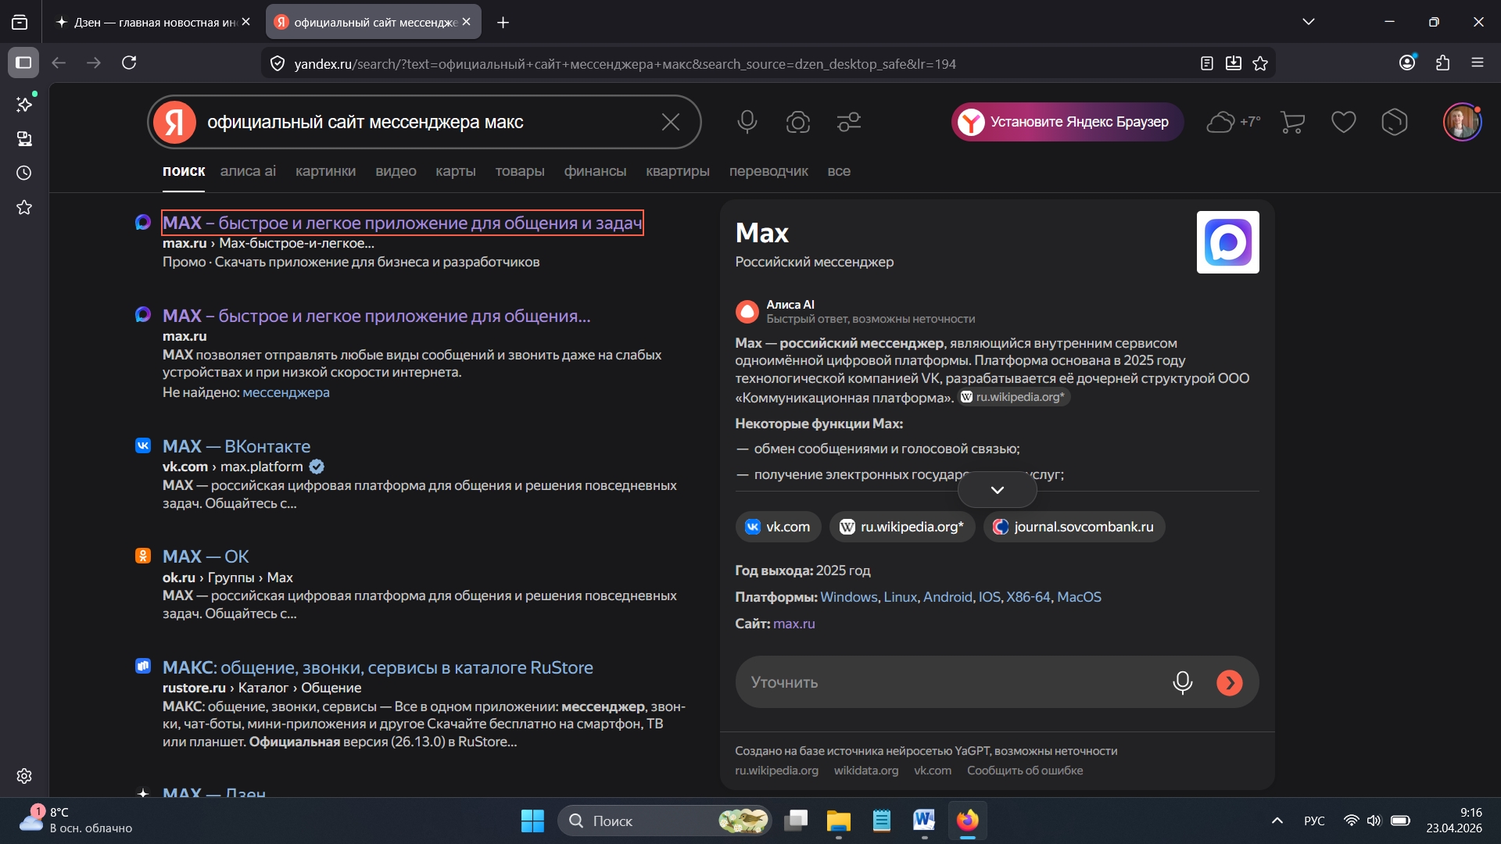Click Сообщить об ошибке link
The image size is (1501, 844).
coord(1025,771)
